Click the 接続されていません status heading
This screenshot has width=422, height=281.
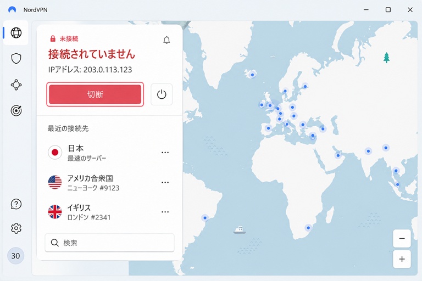click(x=92, y=54)
